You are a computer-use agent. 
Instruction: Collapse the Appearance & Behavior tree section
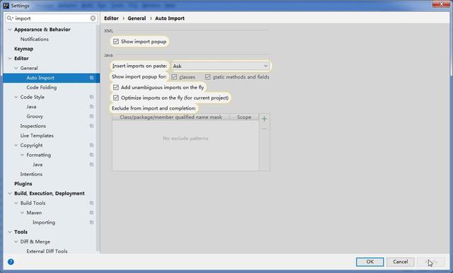10,30
